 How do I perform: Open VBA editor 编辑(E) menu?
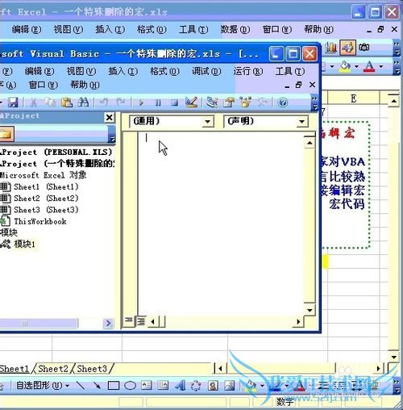point(39,71)
